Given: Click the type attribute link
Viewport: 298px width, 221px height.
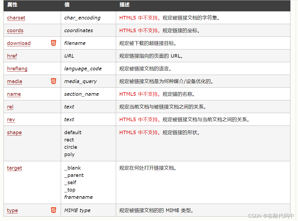Looking at the screenshot, I should 12,210.
